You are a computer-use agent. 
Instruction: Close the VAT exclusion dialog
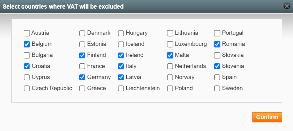(287, 6)
